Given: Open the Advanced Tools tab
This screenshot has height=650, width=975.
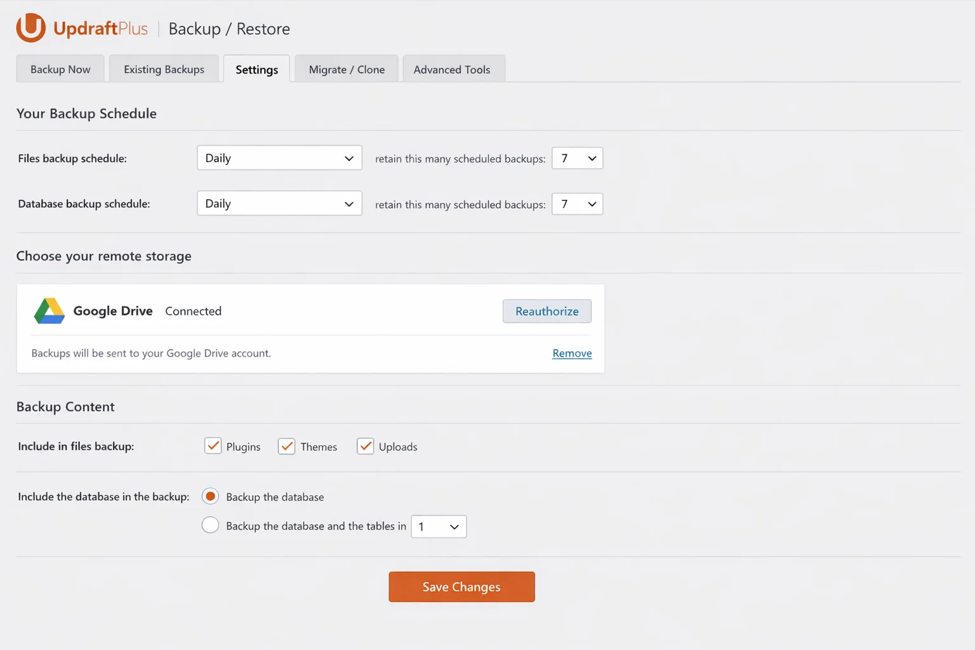Looking at the screenshot, I should (452, 69).
